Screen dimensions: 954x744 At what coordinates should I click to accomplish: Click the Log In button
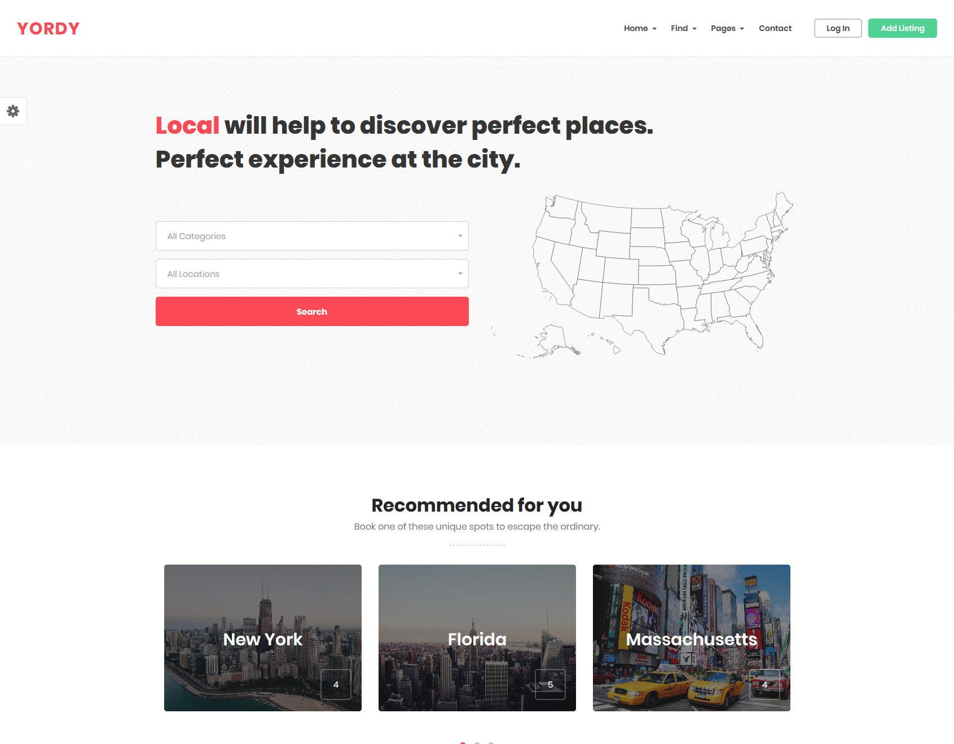(838, 28)
